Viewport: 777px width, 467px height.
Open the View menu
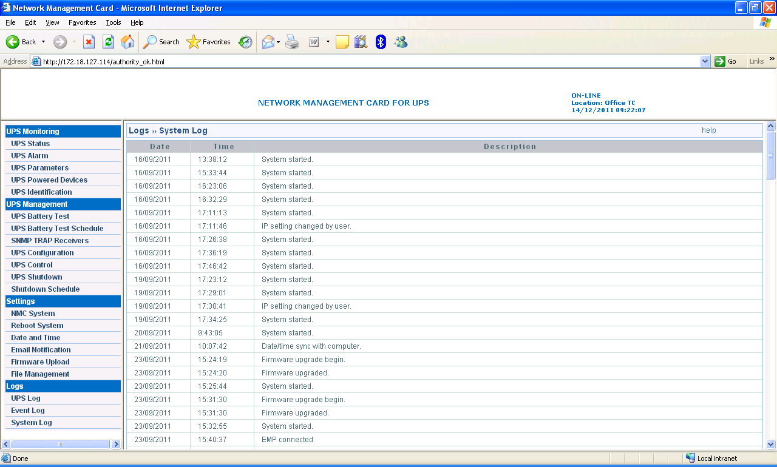[53, 22]
